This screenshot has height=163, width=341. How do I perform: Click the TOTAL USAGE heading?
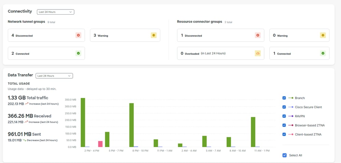click(19, 84)
